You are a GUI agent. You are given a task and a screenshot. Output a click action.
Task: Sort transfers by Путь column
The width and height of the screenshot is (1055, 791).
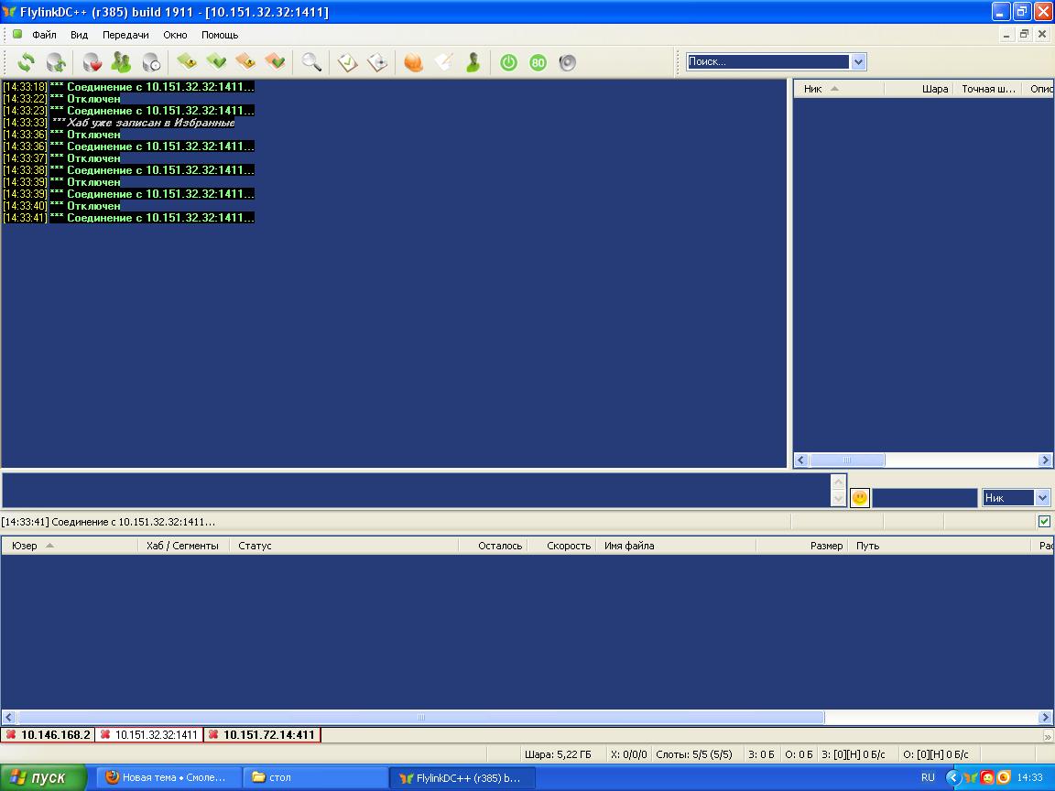[940, 546]
